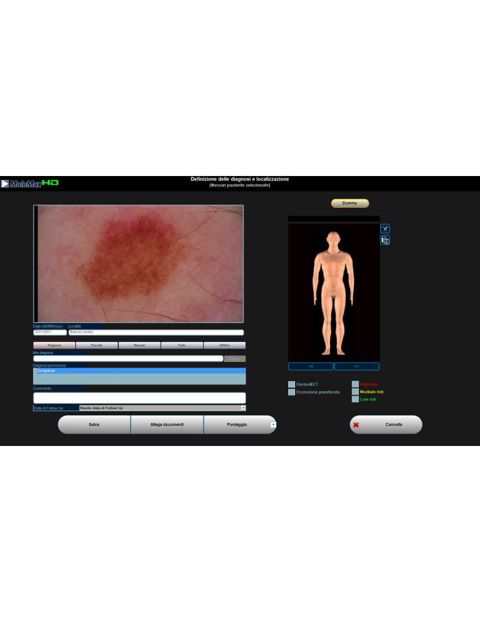480x622 pixels.
Task: Tick the Low risk checkbox
Action: 355,399
